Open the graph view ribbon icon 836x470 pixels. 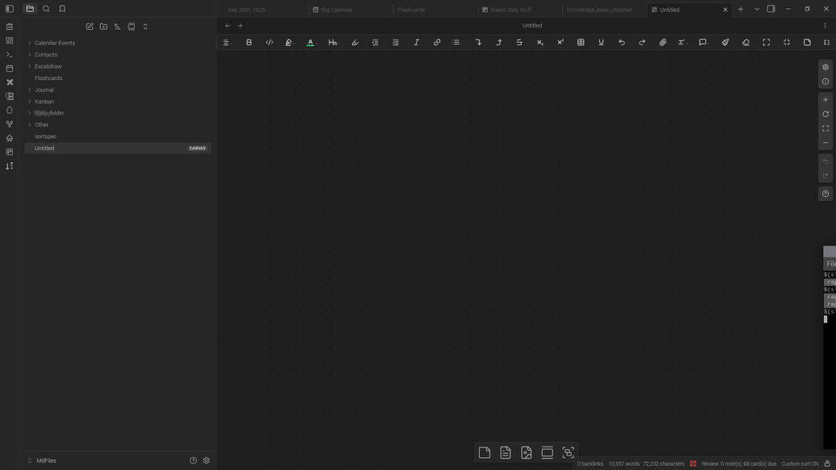pyautogui.click(x=10, y=124)
